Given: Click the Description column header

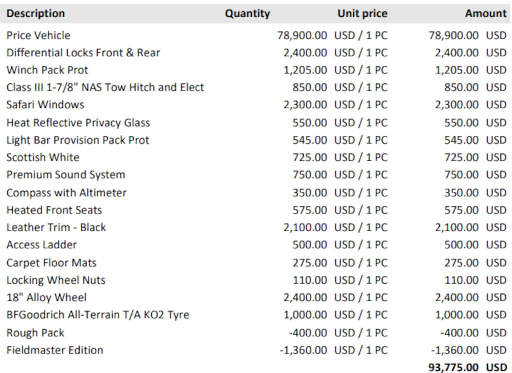Looking at the screenshot, I should point(36,13).
